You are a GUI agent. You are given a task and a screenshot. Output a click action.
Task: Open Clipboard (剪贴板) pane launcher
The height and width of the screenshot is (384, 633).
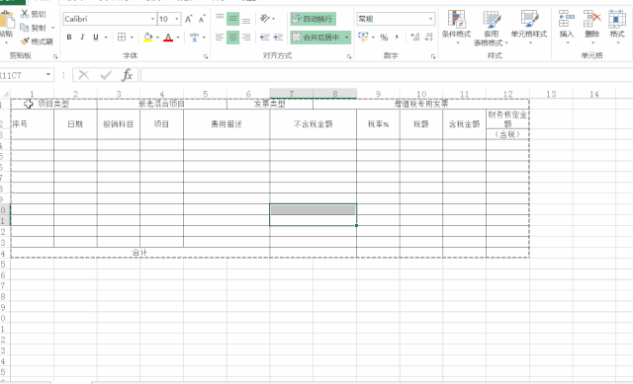[55, 57]
